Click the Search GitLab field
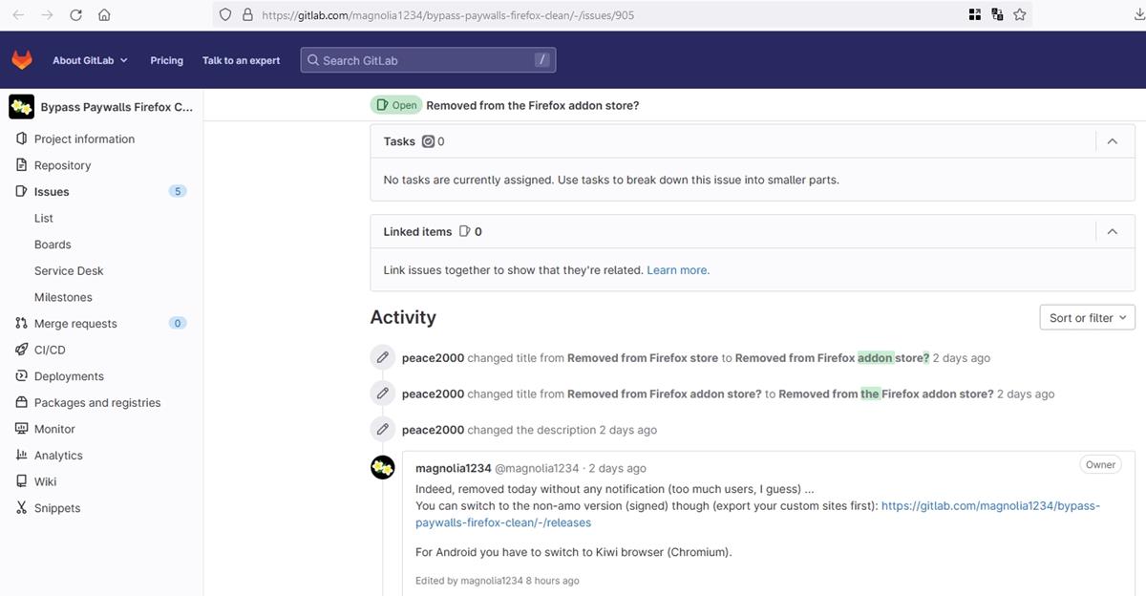This screenshot has height=596, width=1146. pyautogui.click(x=427, y=59)
